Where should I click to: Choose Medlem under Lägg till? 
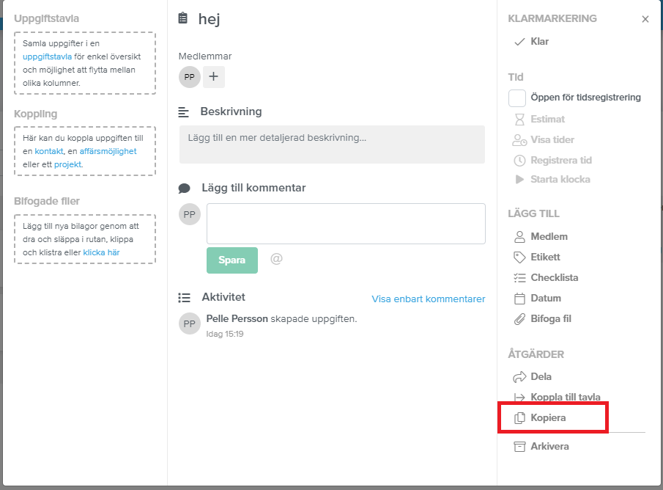(x=541, y=237)
